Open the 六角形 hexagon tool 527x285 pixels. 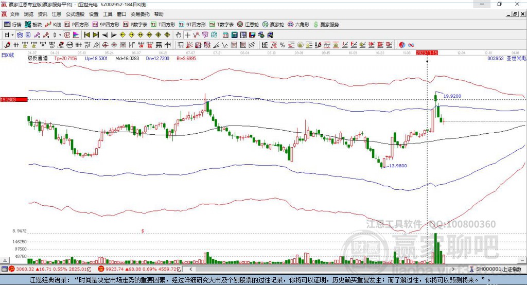click(298, 25)
